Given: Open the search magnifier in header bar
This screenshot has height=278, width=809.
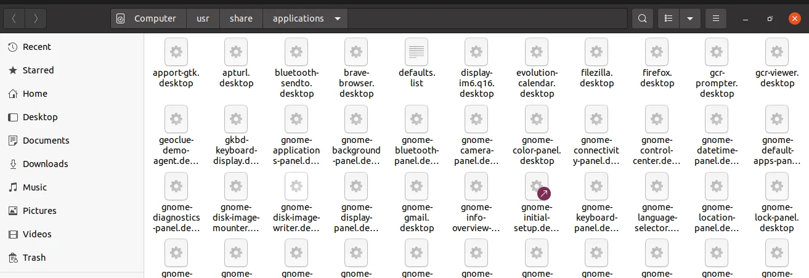Looking at the screenshot, I should (643, 18).
